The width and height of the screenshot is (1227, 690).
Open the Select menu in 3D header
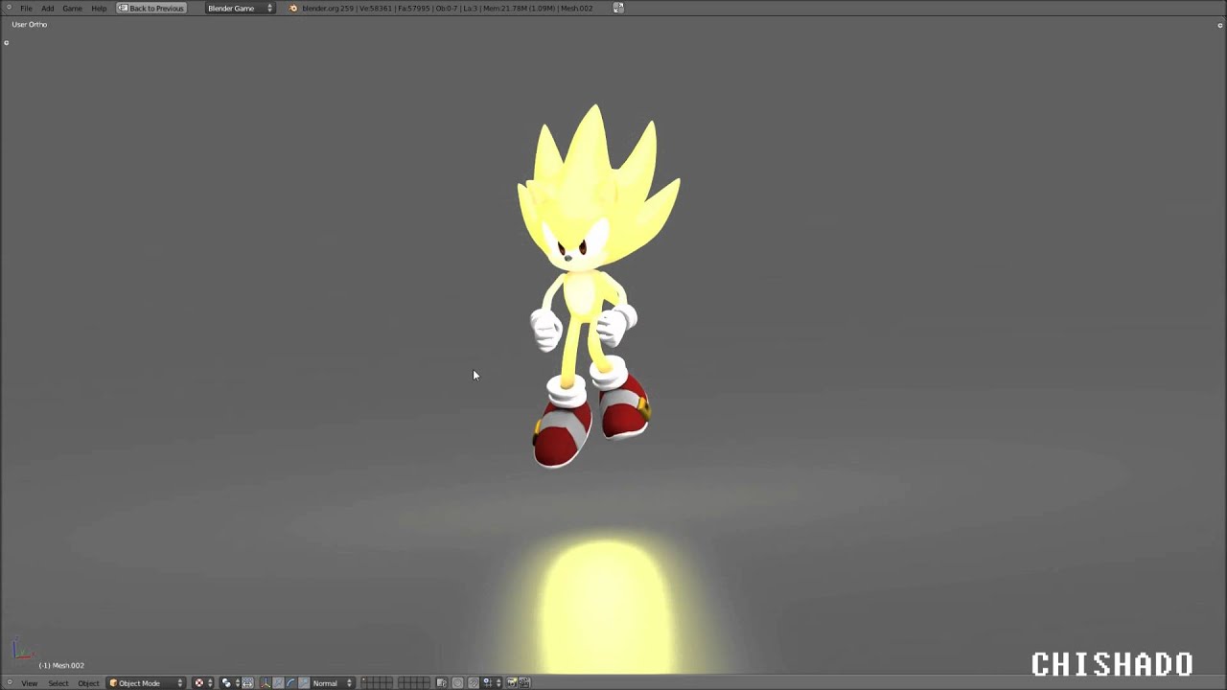(x=58, y=683)
